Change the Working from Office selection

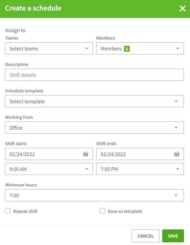point(94,128)
